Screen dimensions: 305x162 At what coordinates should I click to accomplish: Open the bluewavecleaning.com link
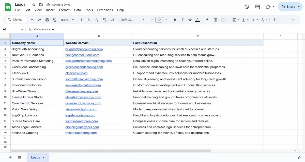pos(82,91)
